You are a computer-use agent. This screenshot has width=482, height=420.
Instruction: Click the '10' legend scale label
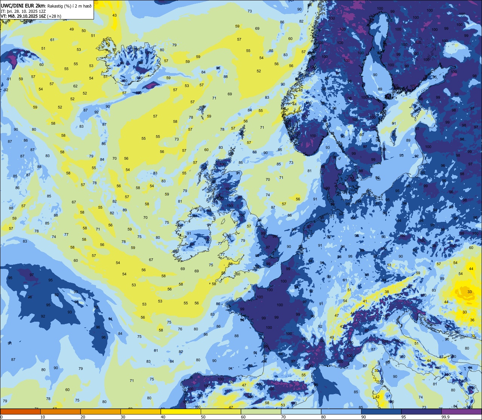(x=43, y=417)
